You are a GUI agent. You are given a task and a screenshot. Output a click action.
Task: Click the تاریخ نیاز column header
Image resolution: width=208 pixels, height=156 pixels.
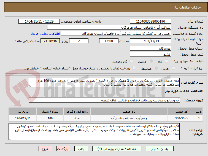[23, 112]
